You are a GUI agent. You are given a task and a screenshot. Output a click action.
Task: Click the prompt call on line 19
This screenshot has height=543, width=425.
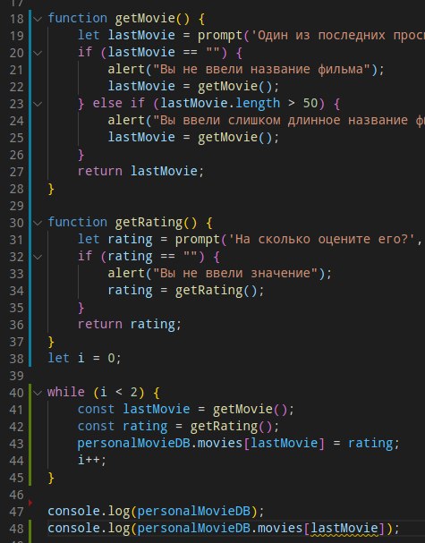(220, 35)
